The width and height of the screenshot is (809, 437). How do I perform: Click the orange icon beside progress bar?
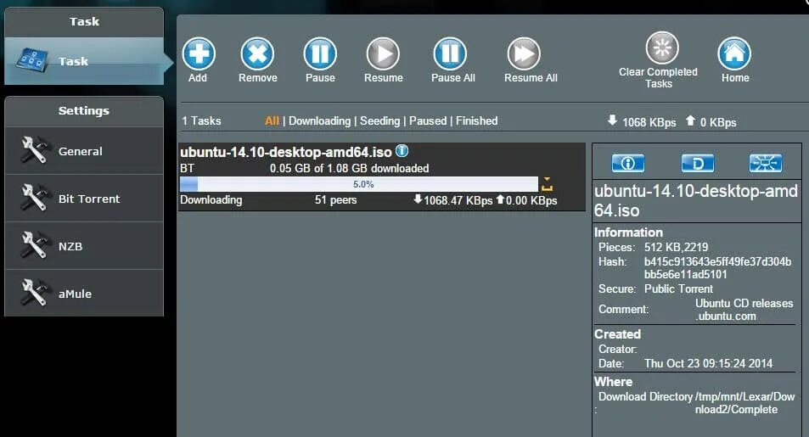coord(547,183)
